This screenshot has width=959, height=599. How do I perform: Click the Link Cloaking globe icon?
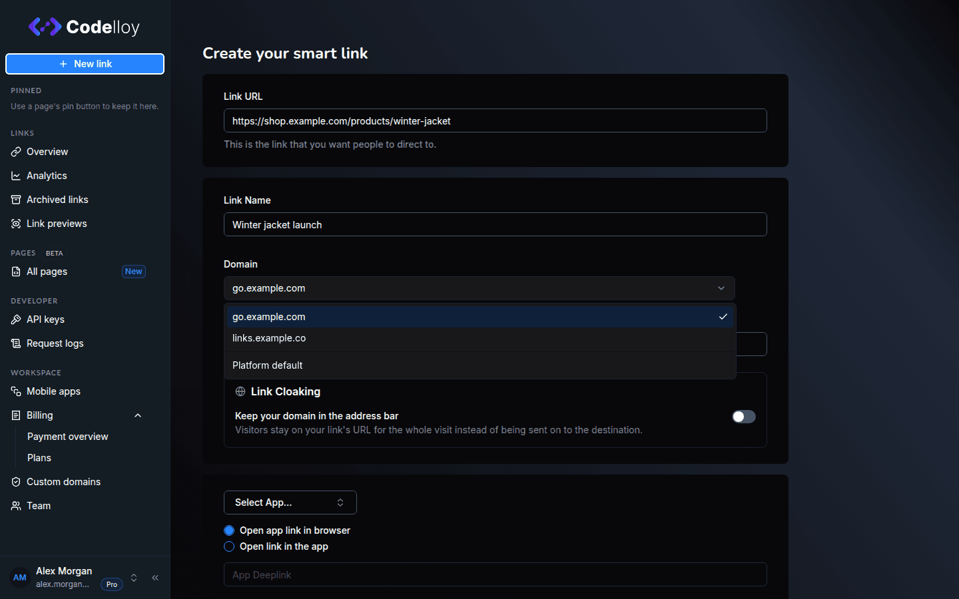point(240,391)
